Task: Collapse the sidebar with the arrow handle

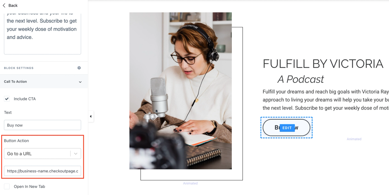Action: 91,117
